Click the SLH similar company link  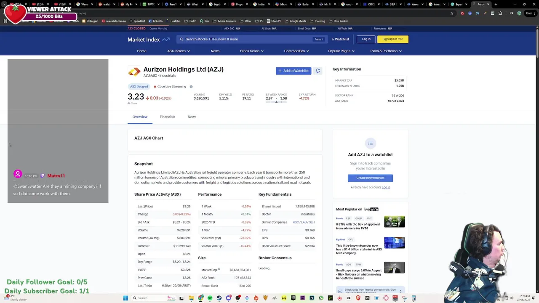coord(312,222)
